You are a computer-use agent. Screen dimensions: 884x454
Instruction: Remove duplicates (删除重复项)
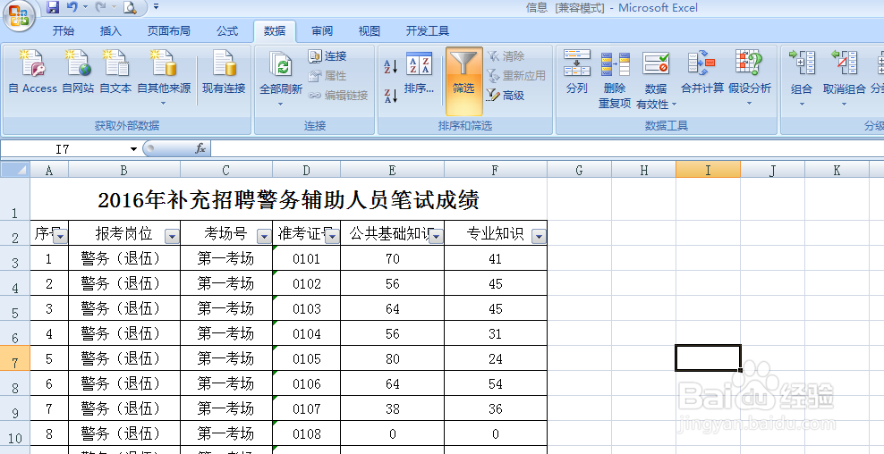[615, 79]
